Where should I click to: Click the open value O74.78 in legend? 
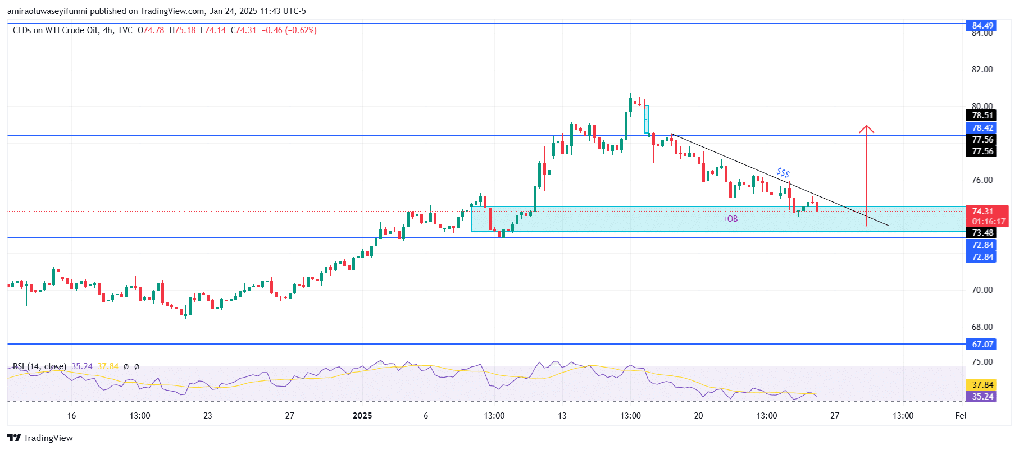[x=151, y=30]
